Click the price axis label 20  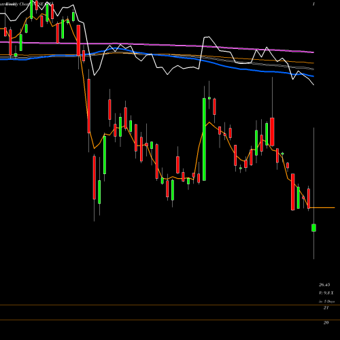(326, 323)
